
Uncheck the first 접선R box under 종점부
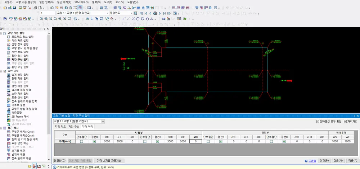tap(221, 141)
